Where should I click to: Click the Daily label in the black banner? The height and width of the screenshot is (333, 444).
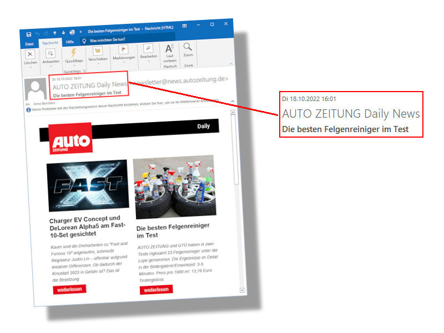(x=204, y=126)
